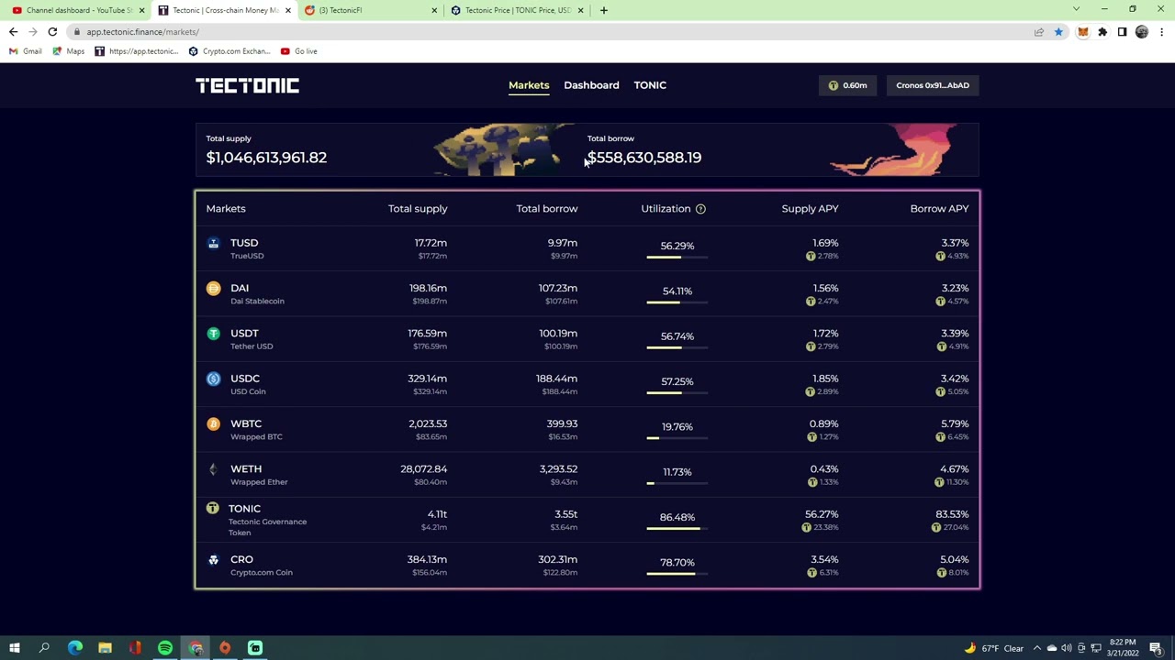Viewport: 1175px width, 660px height.
Task: Click the WBTC bitcoin icon
Action: tap(213, 423)
